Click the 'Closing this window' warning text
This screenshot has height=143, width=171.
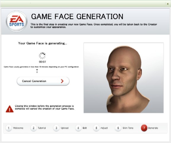45,107
